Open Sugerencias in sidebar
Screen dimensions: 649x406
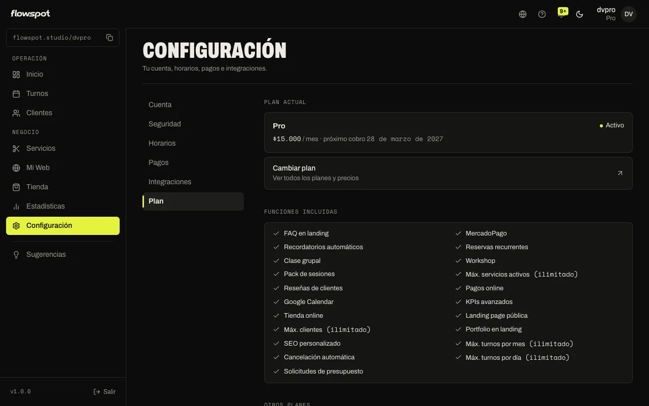pyautogui.click(x=63, y=254)
